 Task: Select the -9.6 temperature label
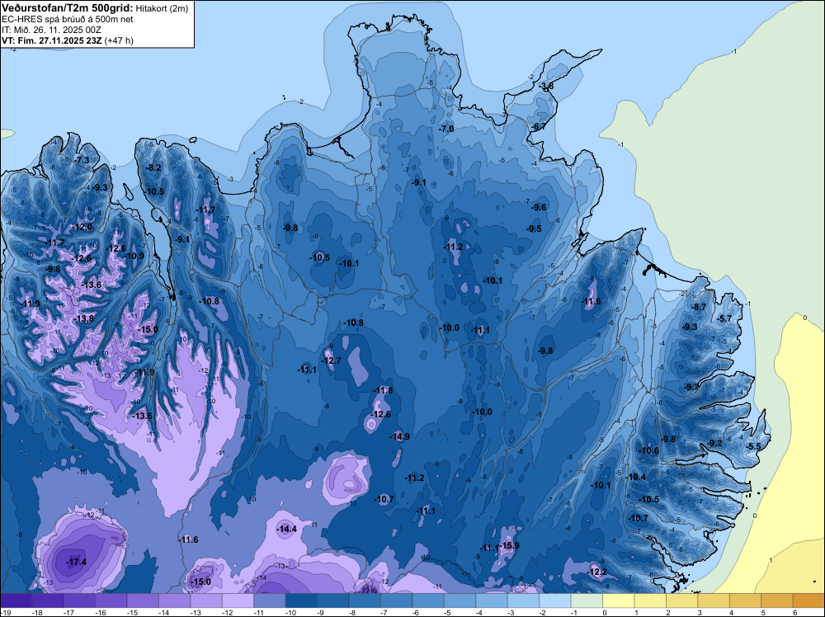click(540, 207)
